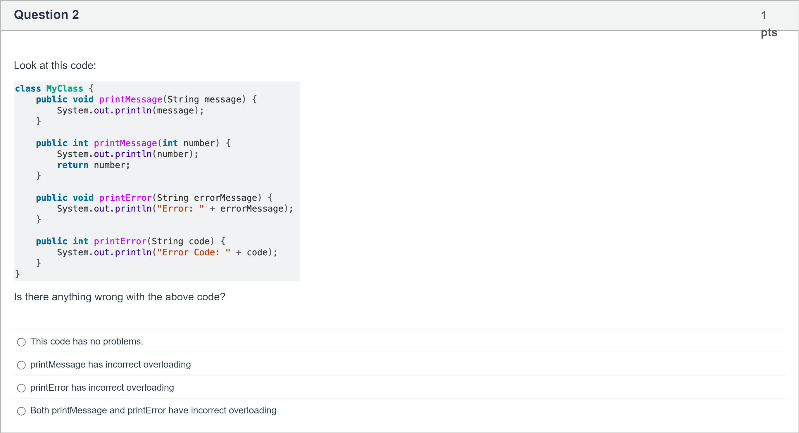Click the 'Look at this code:' text
799x433 pixels.
click(55, 65)
